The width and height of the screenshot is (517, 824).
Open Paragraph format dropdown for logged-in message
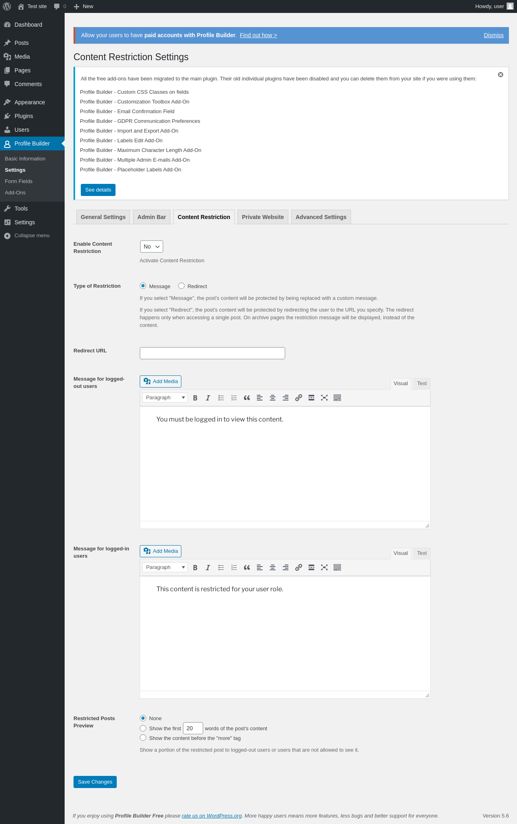coord(165,567)
